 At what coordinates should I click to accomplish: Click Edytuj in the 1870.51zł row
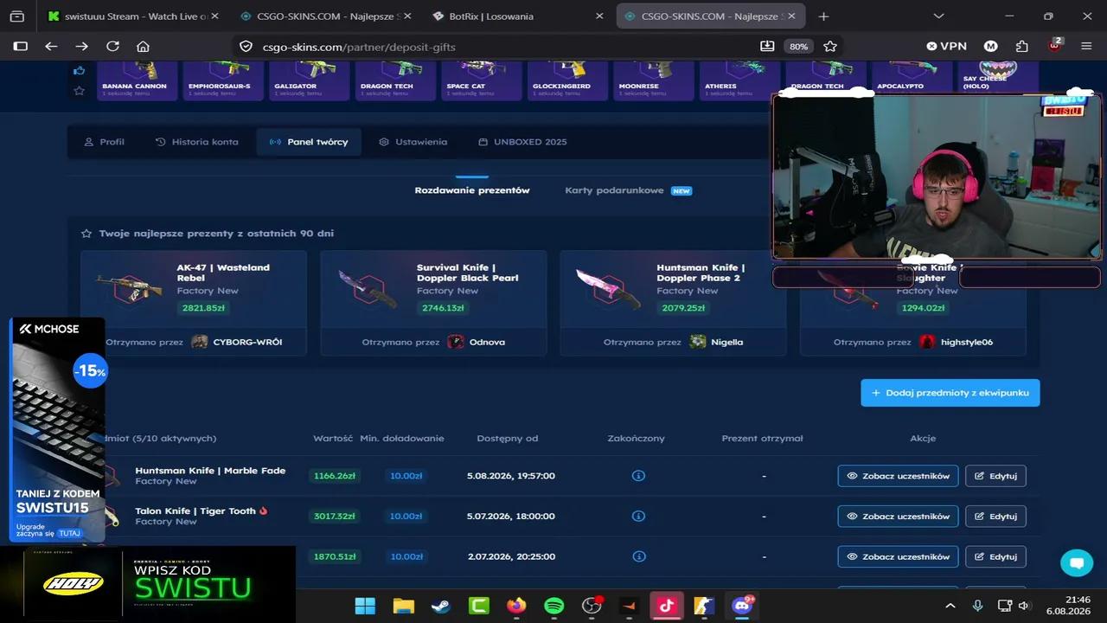pos(995,556)
